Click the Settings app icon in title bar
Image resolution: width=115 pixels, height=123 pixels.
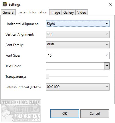[x=5, y=4]
